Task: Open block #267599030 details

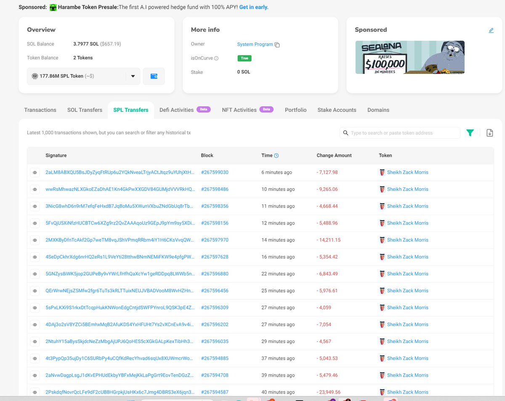Action: (215, 172)
